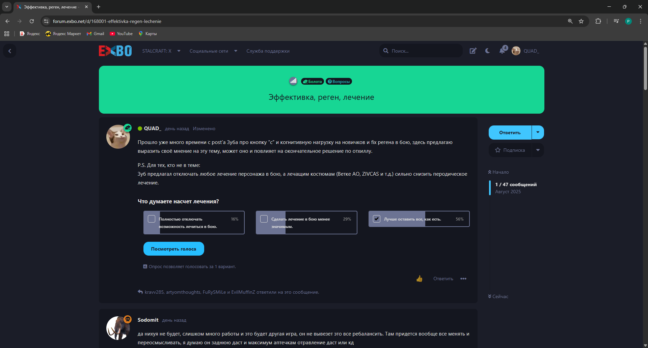Open the browser zoom magnifier icon

pyautogui.click(x=570, y=21)
